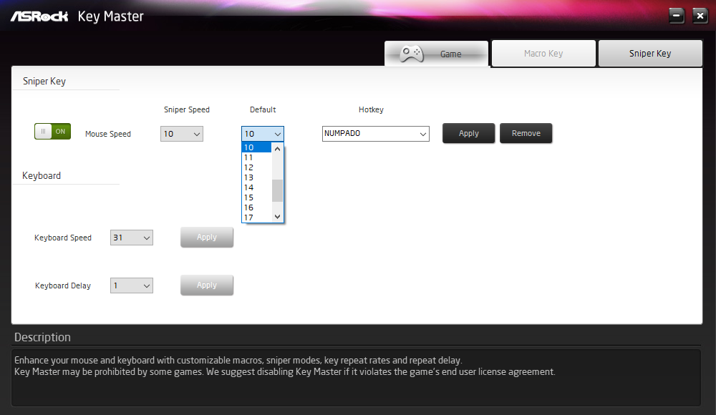Choose 15 in the Default list
The width and height of the screenshot is (716, 415).
pyautogui.click(x=256, y=197)
